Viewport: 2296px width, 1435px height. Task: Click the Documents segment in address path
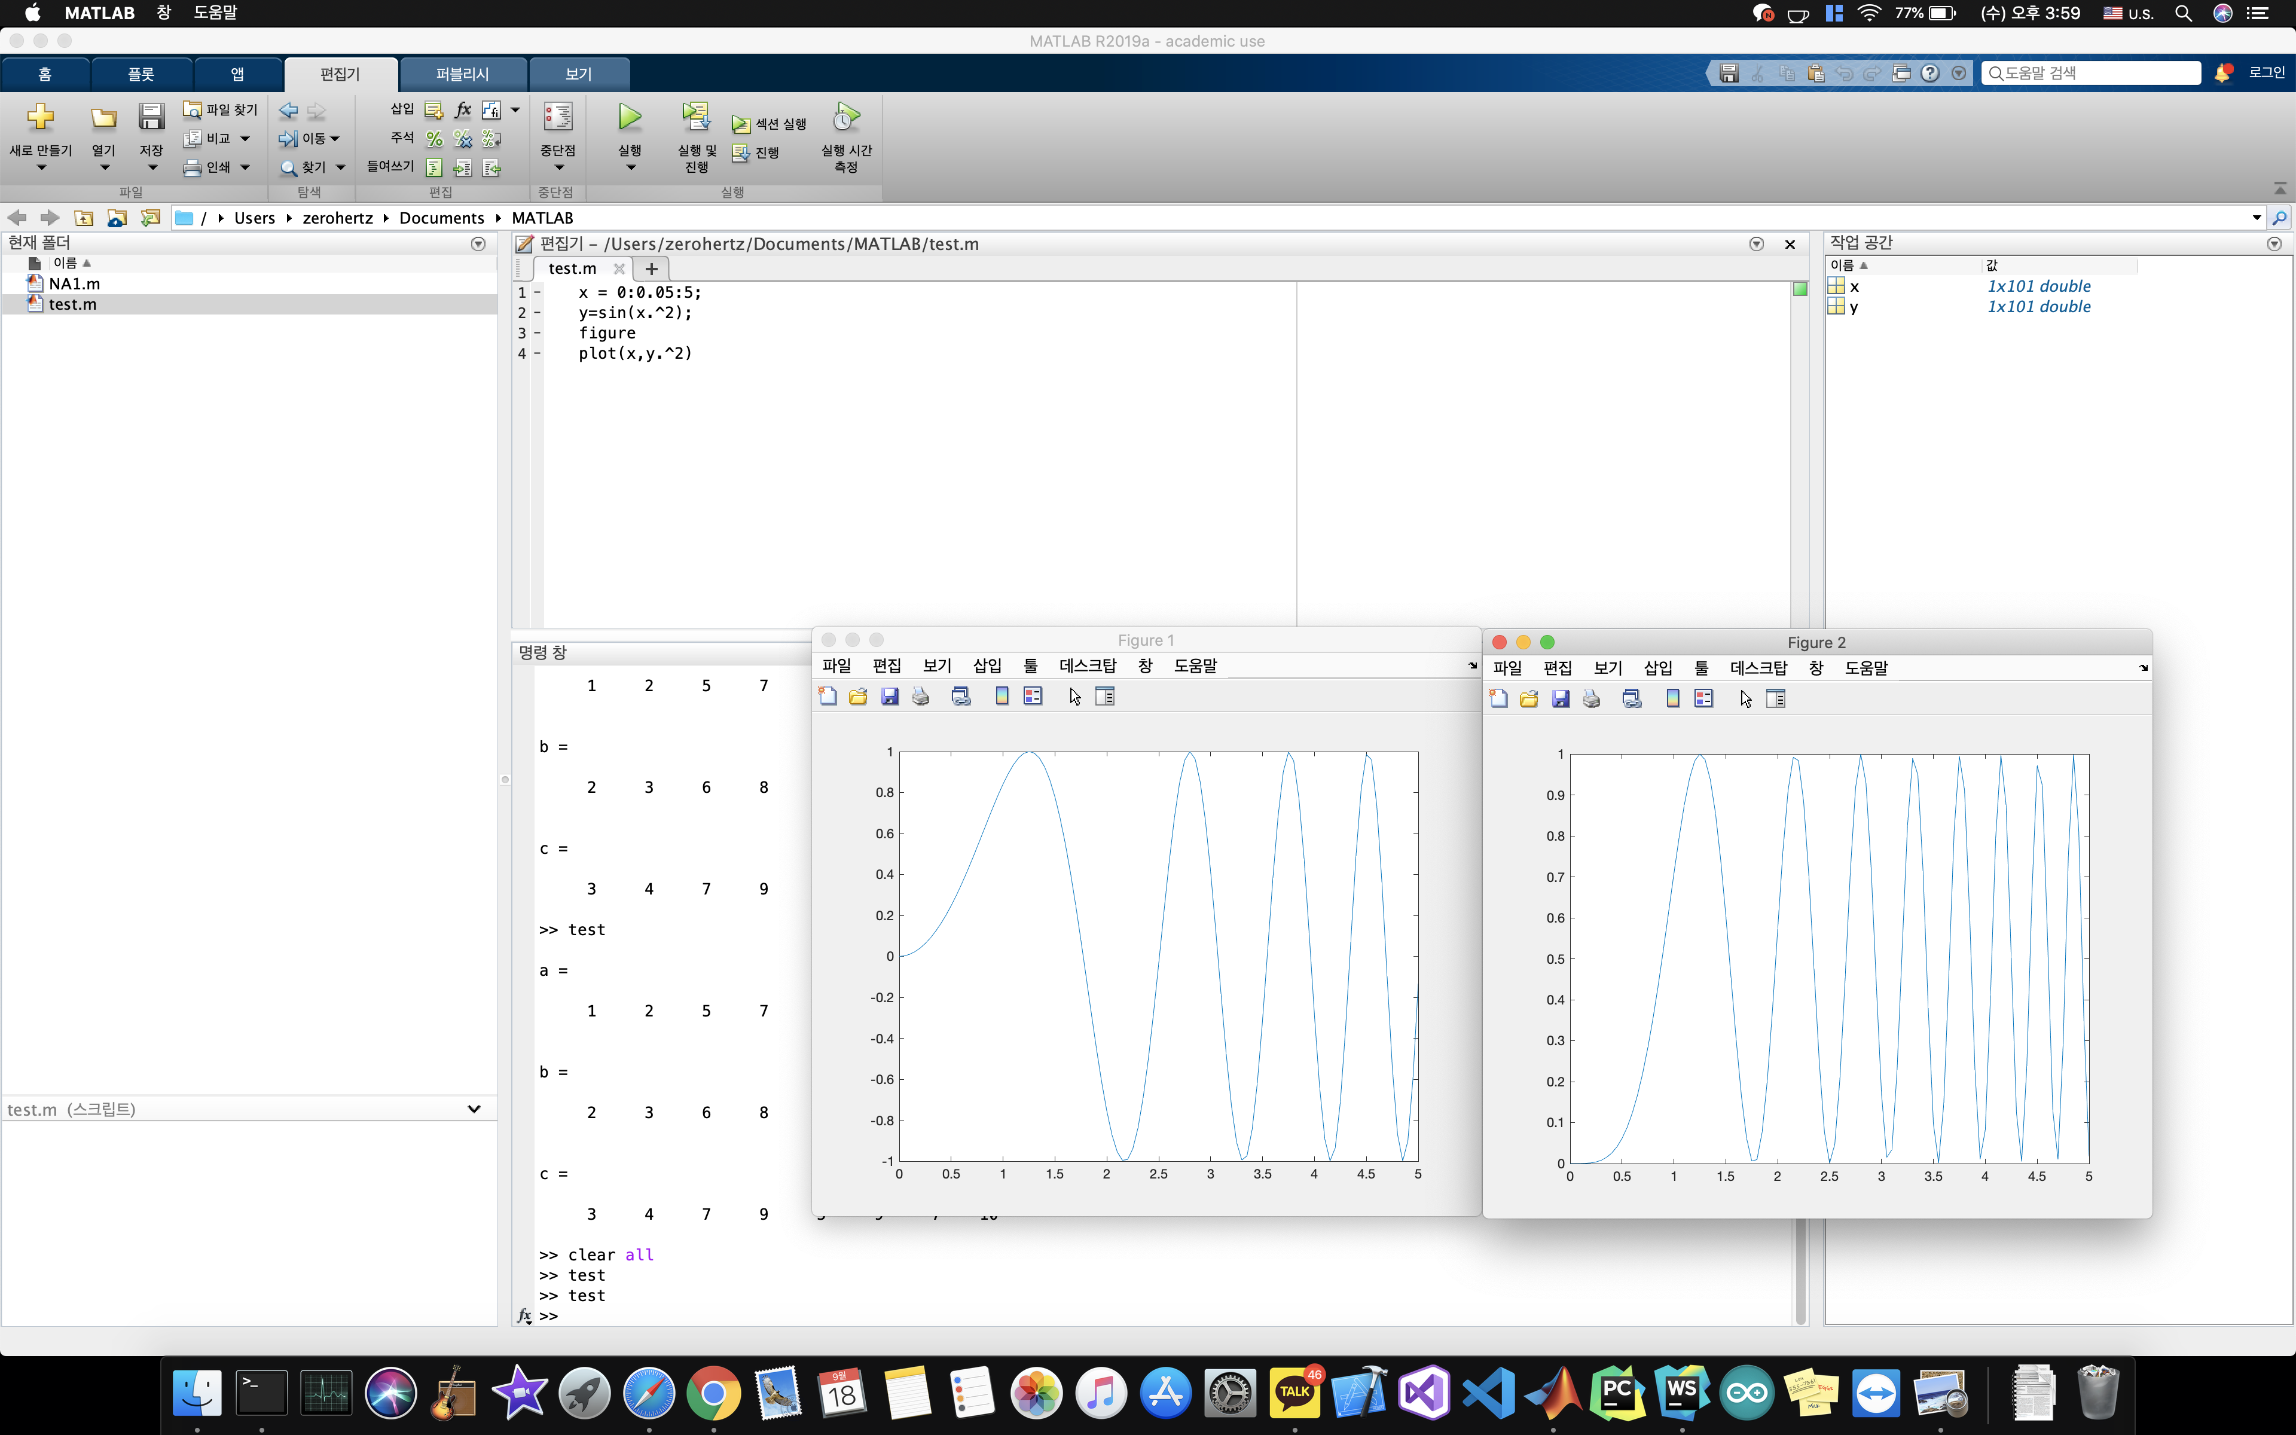click(441, 218)
